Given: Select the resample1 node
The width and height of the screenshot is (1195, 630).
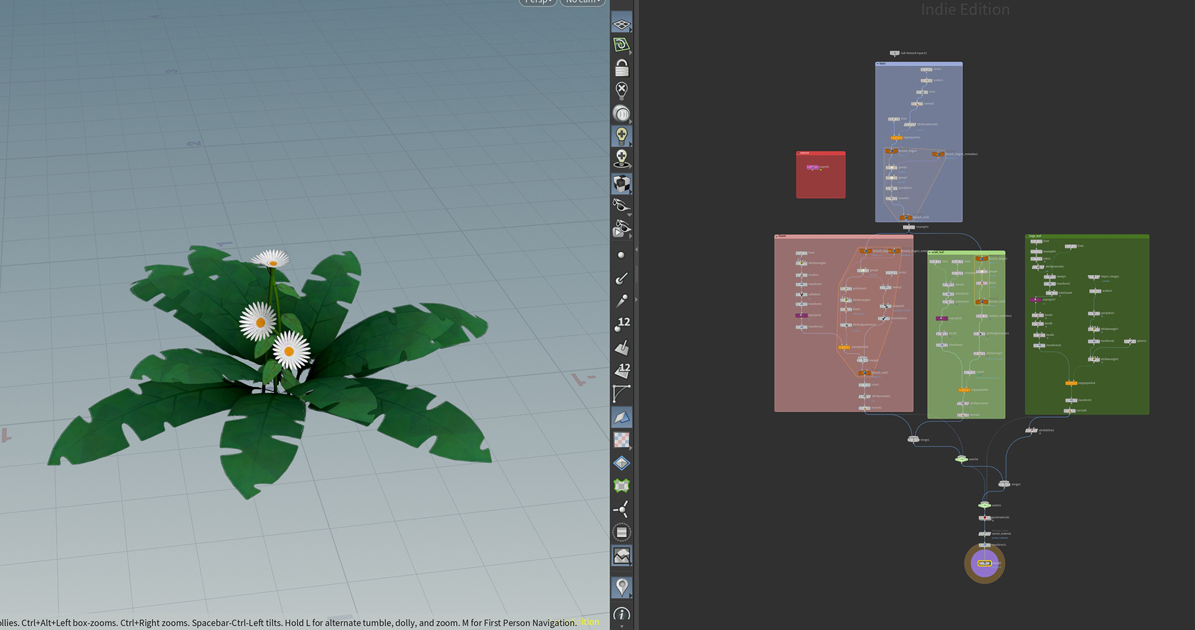Looking at the screenshot, I should (909, 227).
